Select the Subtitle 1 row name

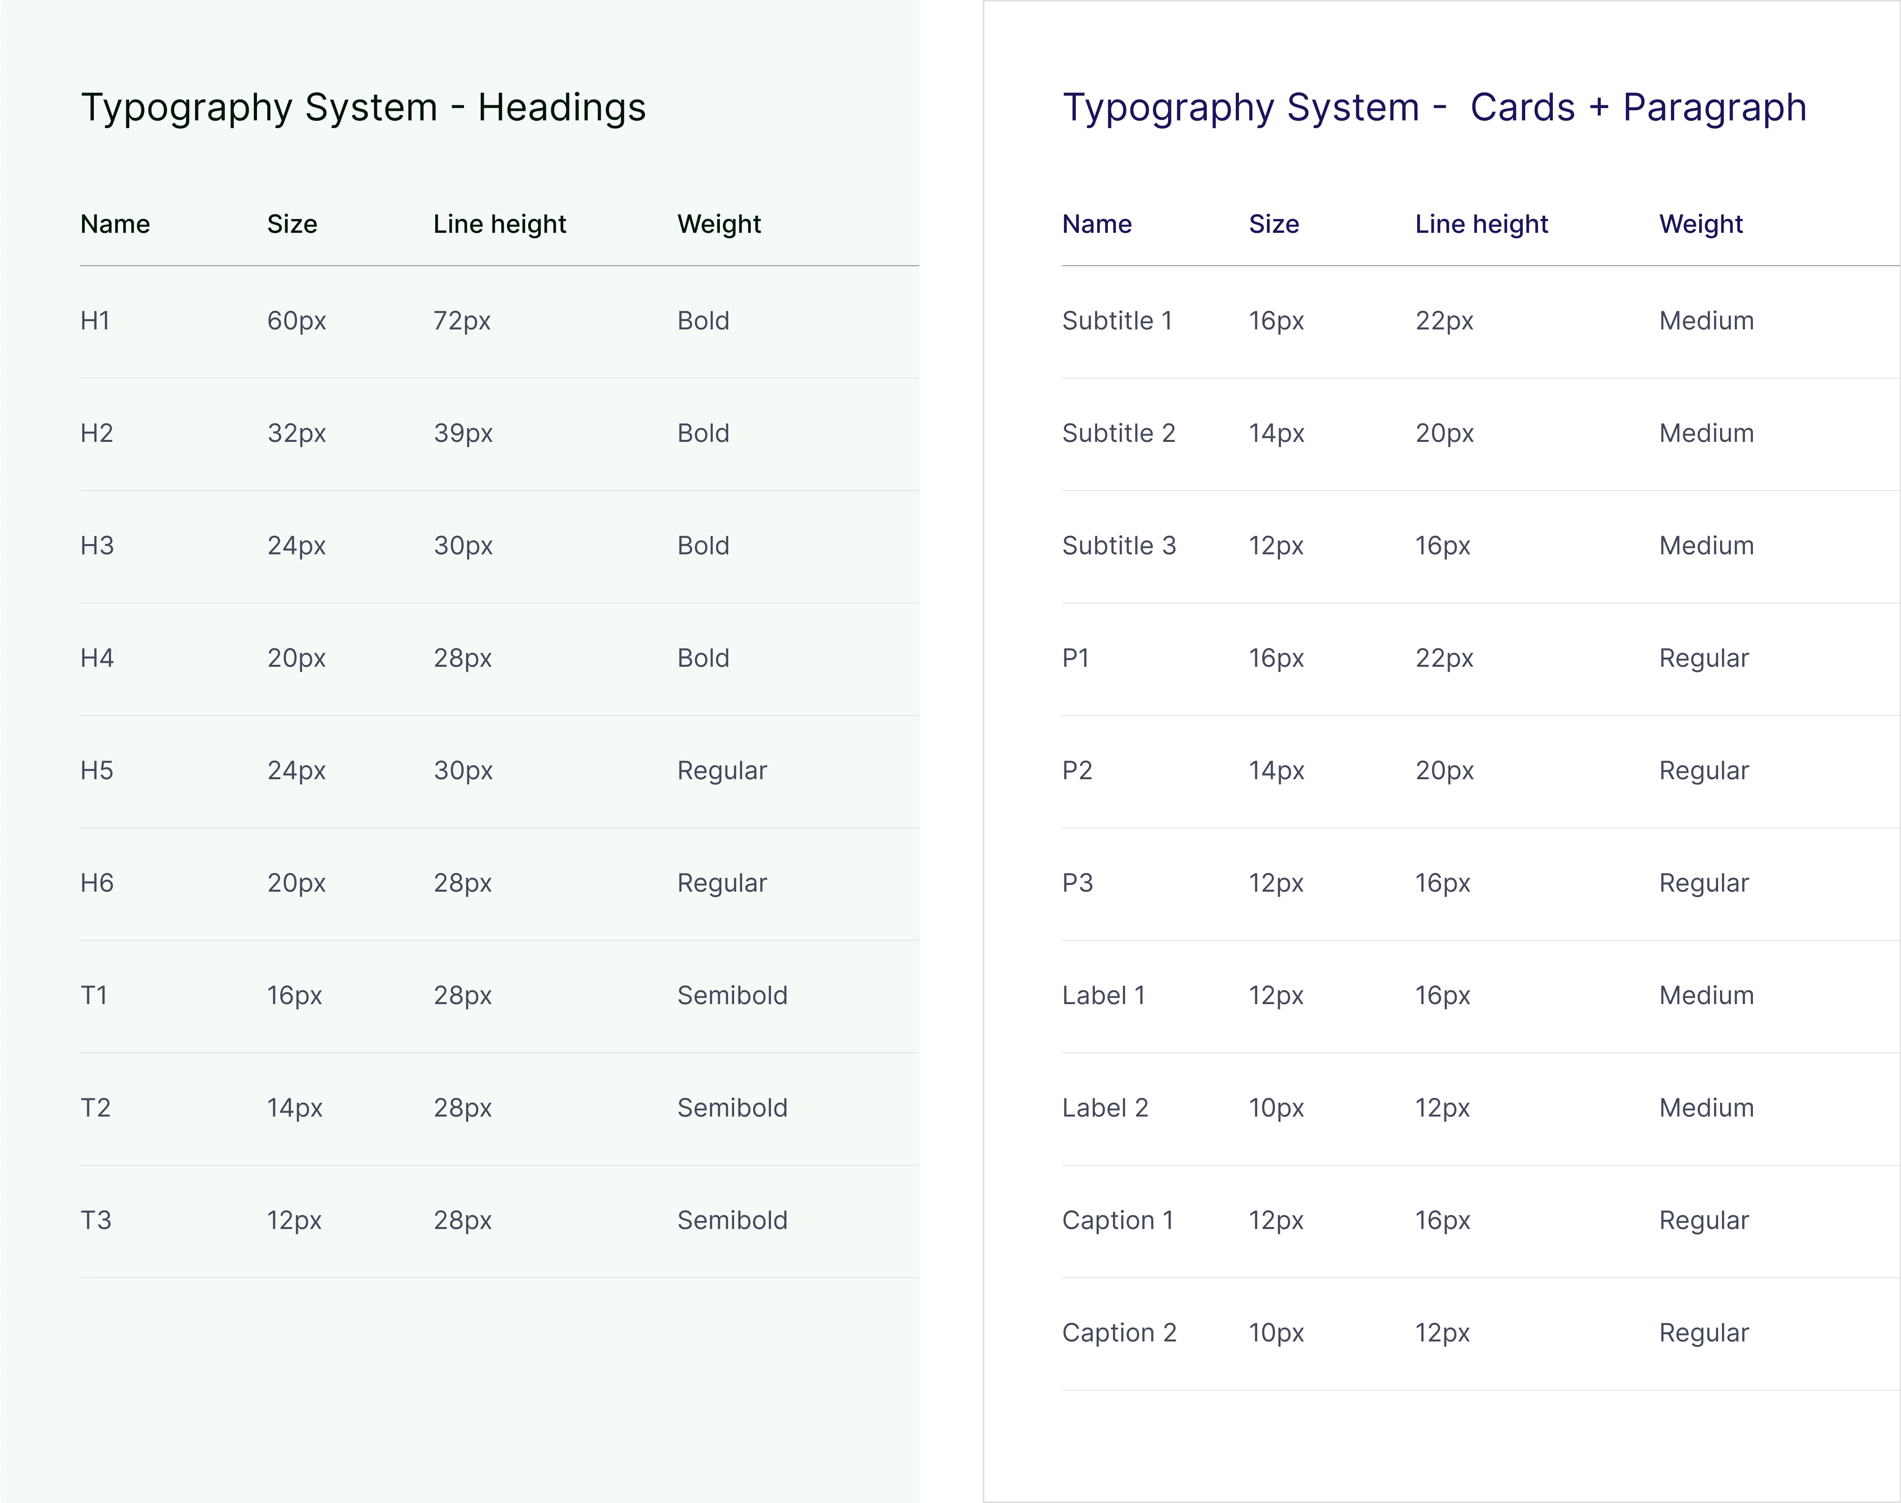1118,321
